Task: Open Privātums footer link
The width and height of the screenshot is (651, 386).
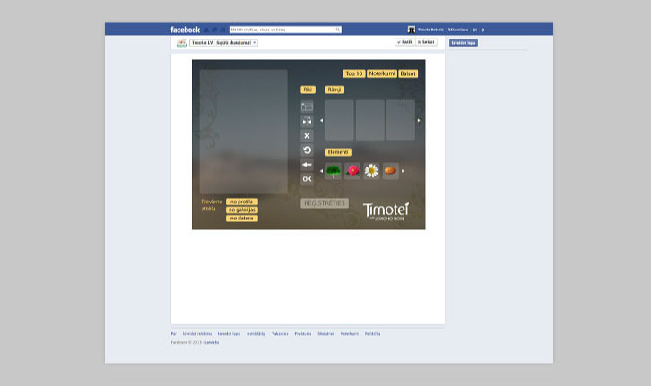Action: [x=303, y=334]
